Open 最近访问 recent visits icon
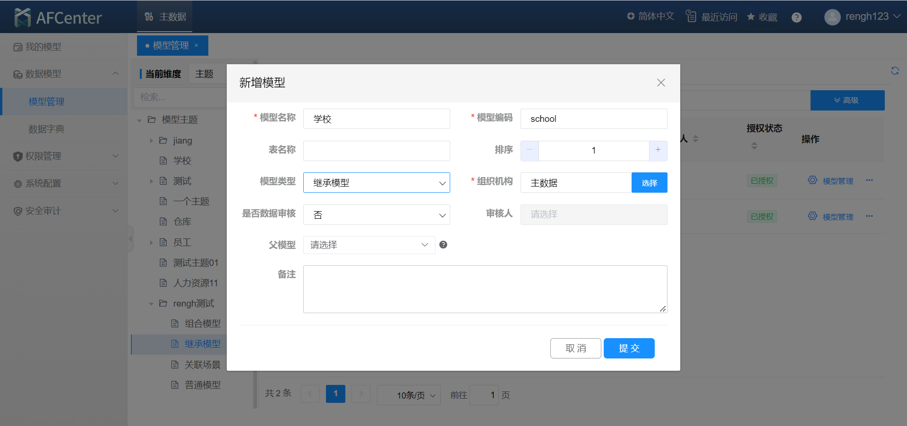This screenshot has height=426, width=907. (691, 17)
